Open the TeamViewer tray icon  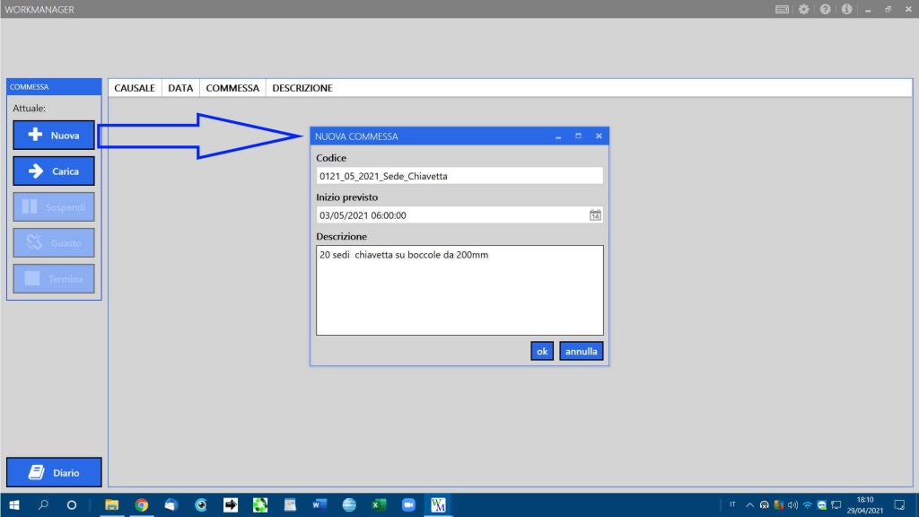[822, 504]
